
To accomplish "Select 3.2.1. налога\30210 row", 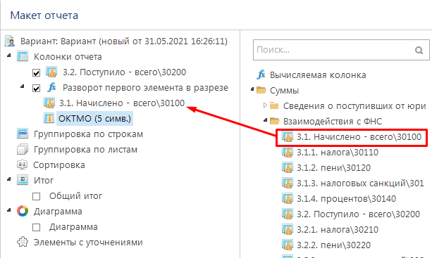I will pyautogui.click(x=338, y=229).
